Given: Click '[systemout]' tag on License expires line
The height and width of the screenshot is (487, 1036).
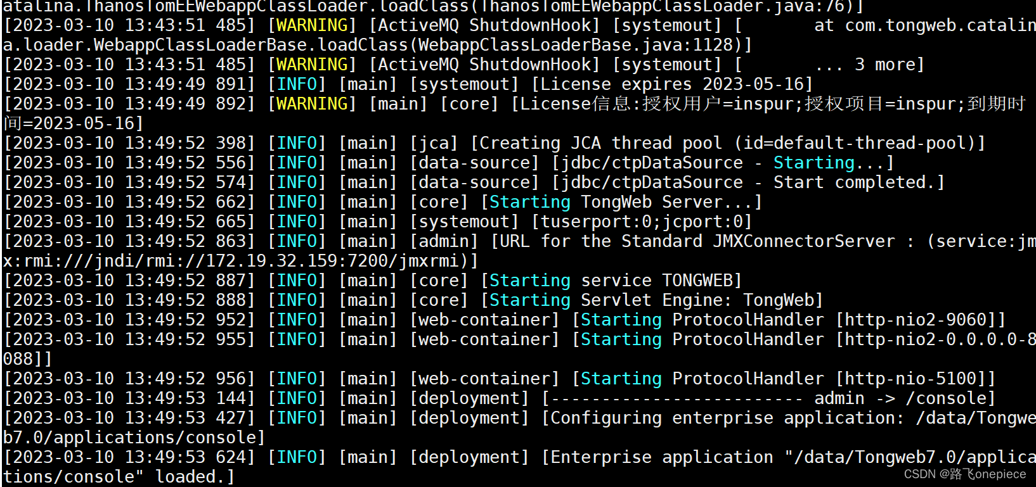Looking at the screenshot, I should 463,84.
